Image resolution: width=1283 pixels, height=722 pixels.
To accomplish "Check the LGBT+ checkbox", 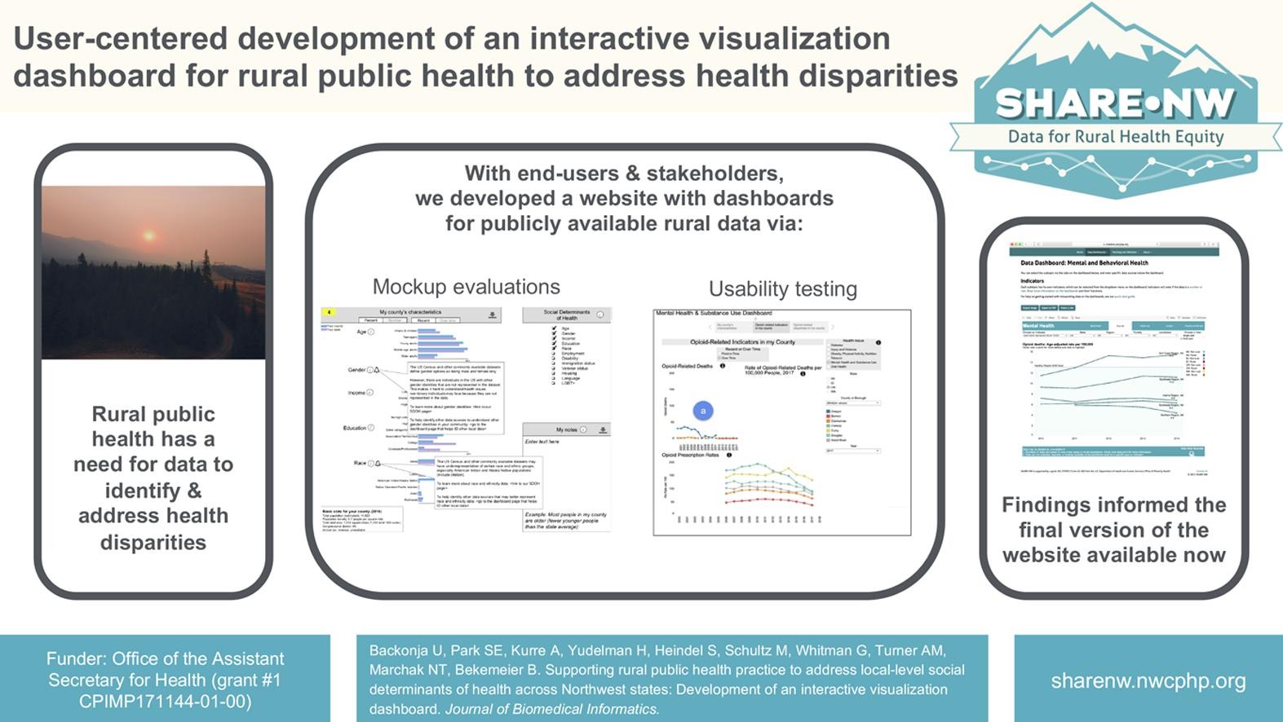I will (x=554, y=383).
